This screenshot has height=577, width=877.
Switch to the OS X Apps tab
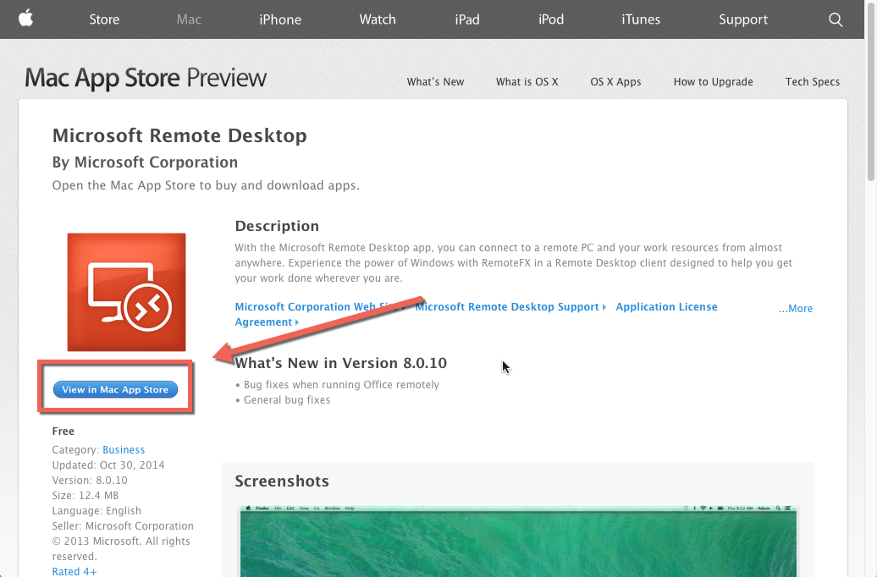click(615, 81)
